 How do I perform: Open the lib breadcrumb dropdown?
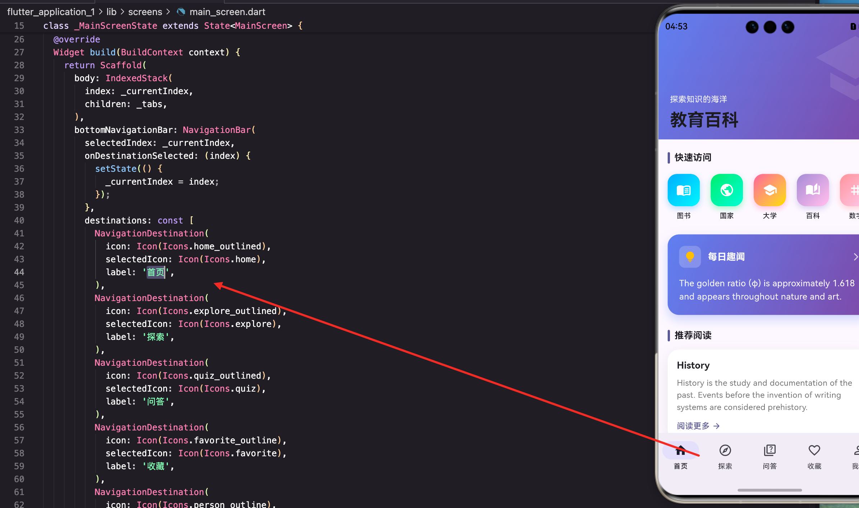[111, 12]
